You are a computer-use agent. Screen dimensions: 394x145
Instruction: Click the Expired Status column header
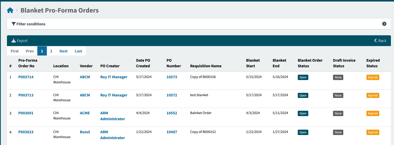coord(373,63)
